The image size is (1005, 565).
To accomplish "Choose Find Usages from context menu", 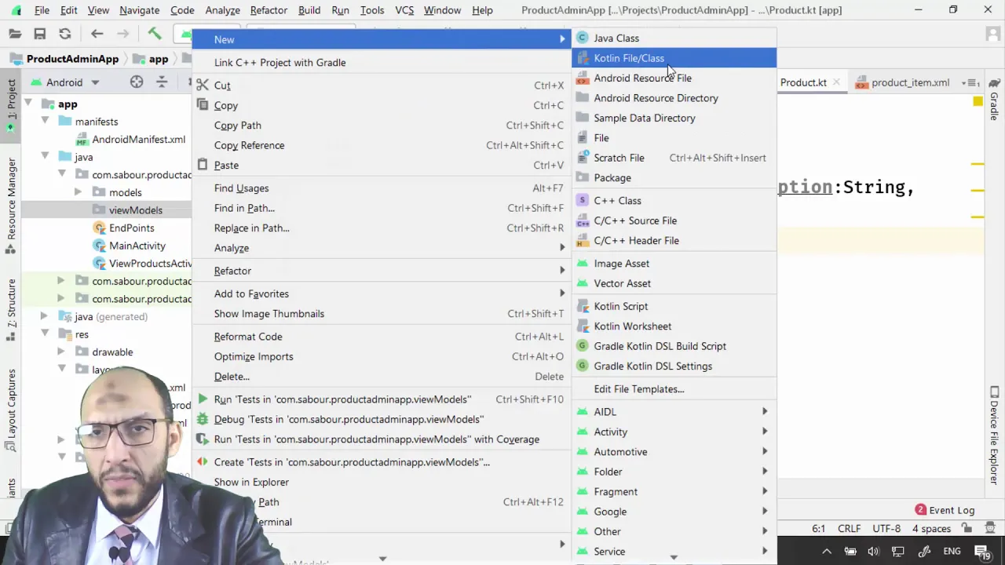I will click(382, 188).
